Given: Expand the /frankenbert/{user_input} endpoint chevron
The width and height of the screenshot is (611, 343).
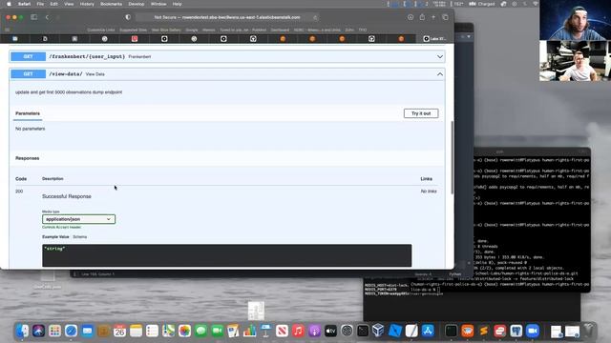Looking at the screenshot, I should [440, 57].
